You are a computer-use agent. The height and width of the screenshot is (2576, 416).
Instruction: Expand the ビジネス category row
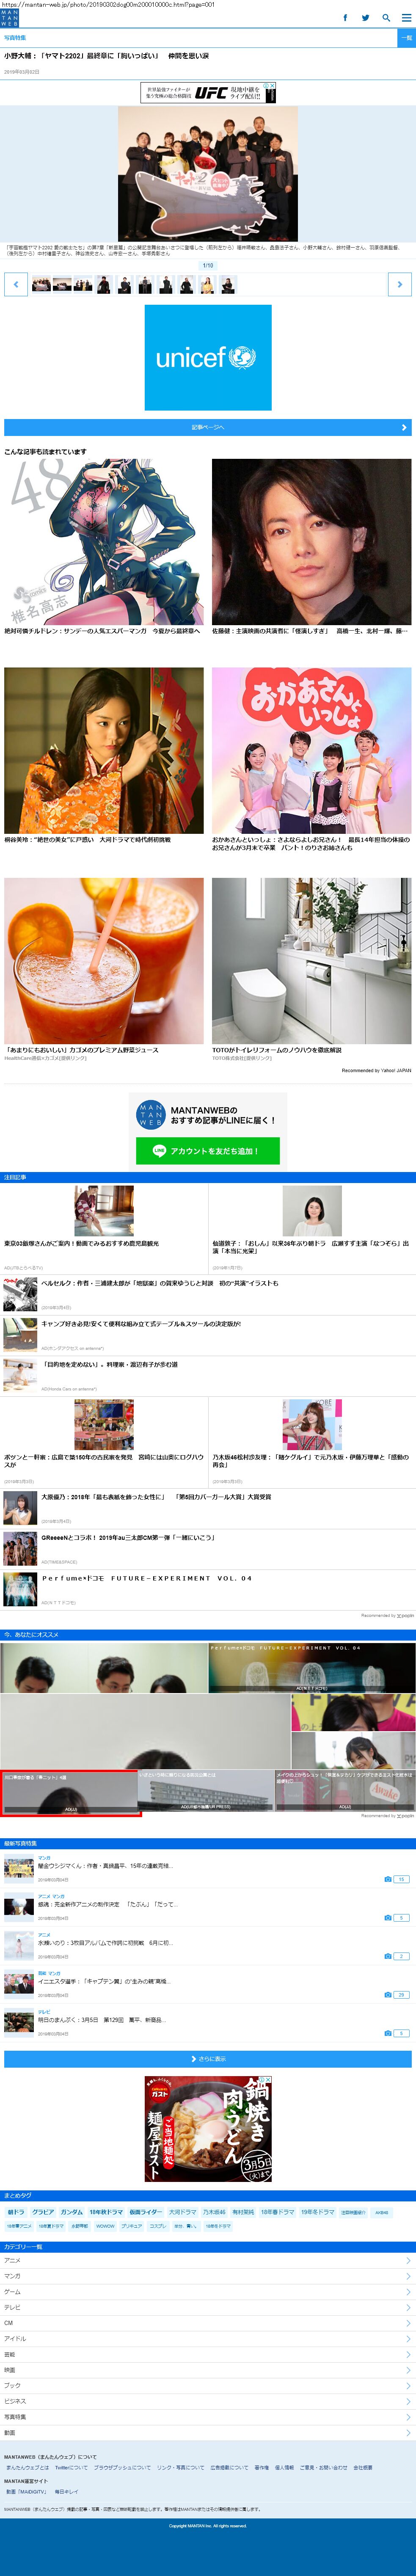click(x=208, y=2401)
